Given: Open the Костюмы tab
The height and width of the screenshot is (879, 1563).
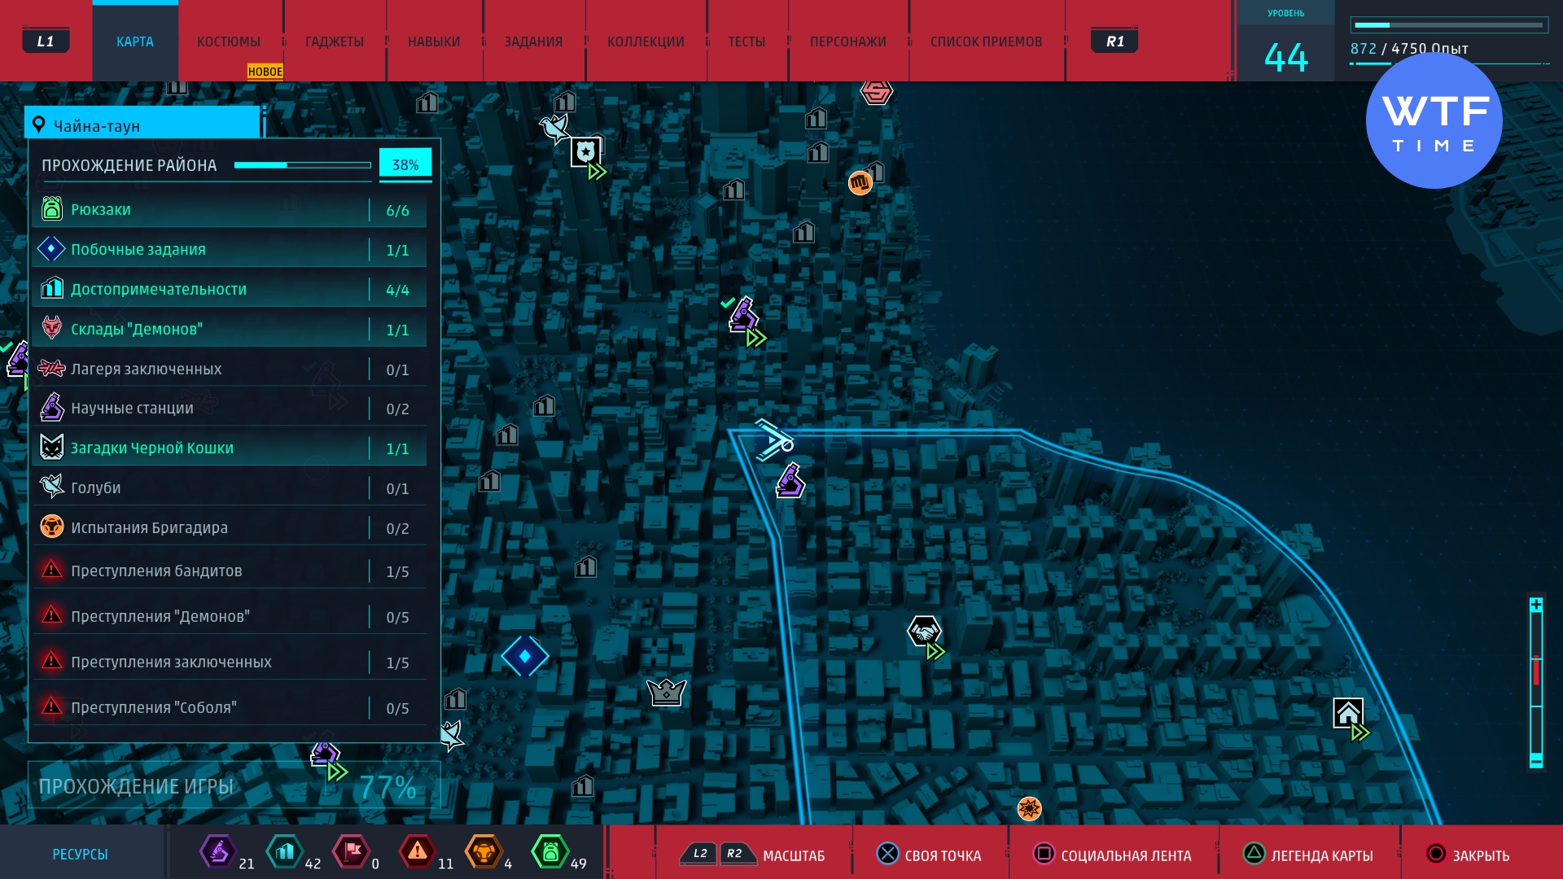Looking at the screenshot, I should tap(229, 42).
